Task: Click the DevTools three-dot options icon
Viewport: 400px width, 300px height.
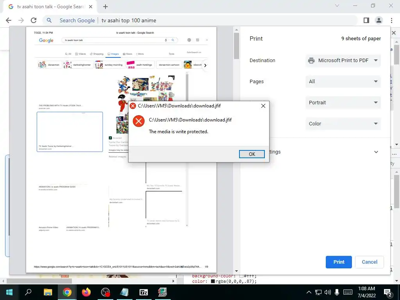Action: (x=395, y=154)
